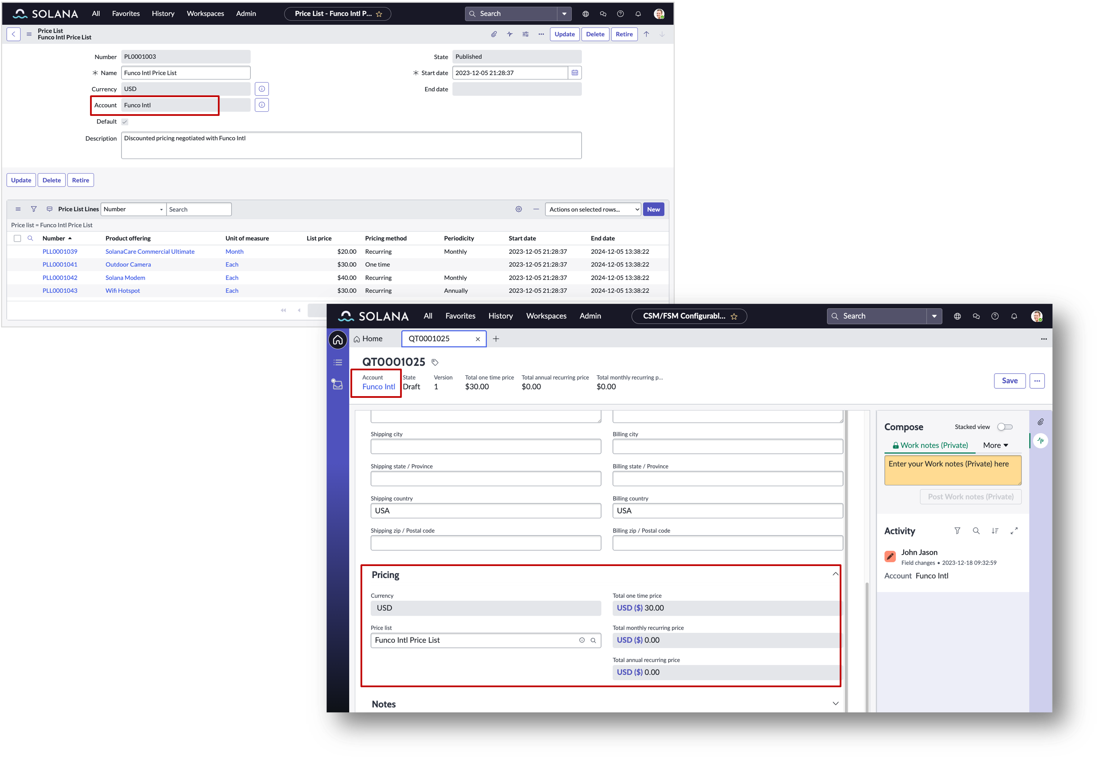The width and height of the screenshot is (1101, 760).
Task: Save the quote QT0001025
Action: 1009,381
